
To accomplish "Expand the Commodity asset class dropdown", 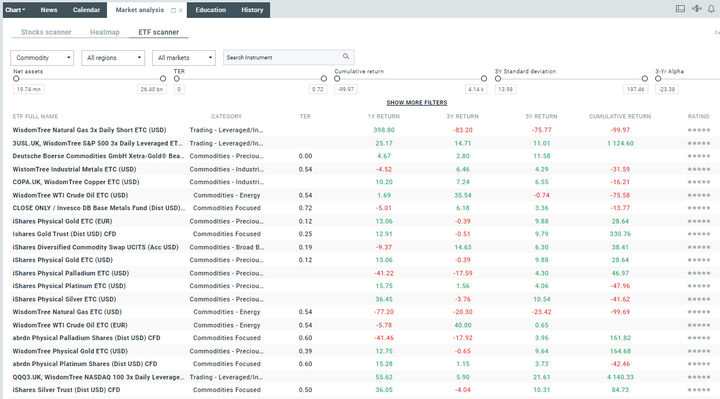I will (x=42, y=58).
